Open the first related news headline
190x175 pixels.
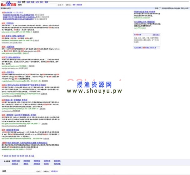18,15
